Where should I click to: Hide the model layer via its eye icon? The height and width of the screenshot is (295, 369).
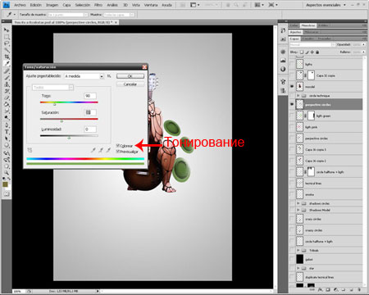point(292,87)
